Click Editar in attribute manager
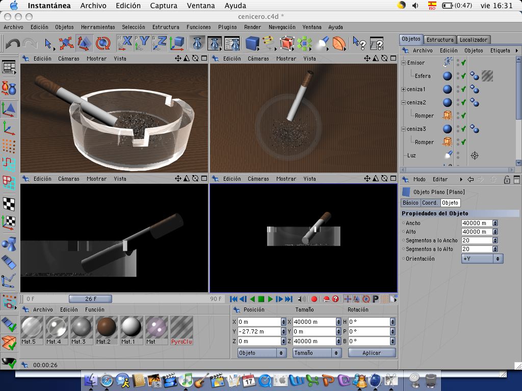Viewport: 522px width, 391px height. coord(440,179)
